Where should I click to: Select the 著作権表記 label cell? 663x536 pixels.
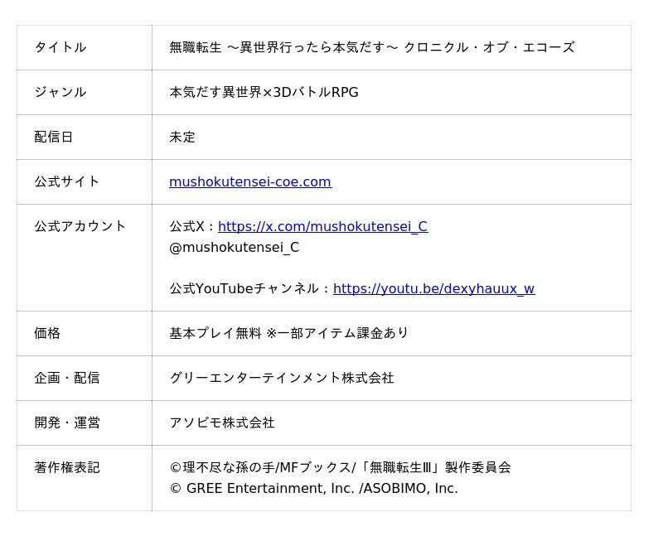[x=67, y=468]
